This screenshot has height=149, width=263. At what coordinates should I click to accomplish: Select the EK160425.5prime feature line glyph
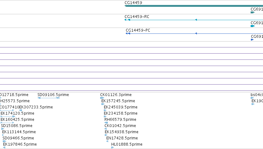7,123
